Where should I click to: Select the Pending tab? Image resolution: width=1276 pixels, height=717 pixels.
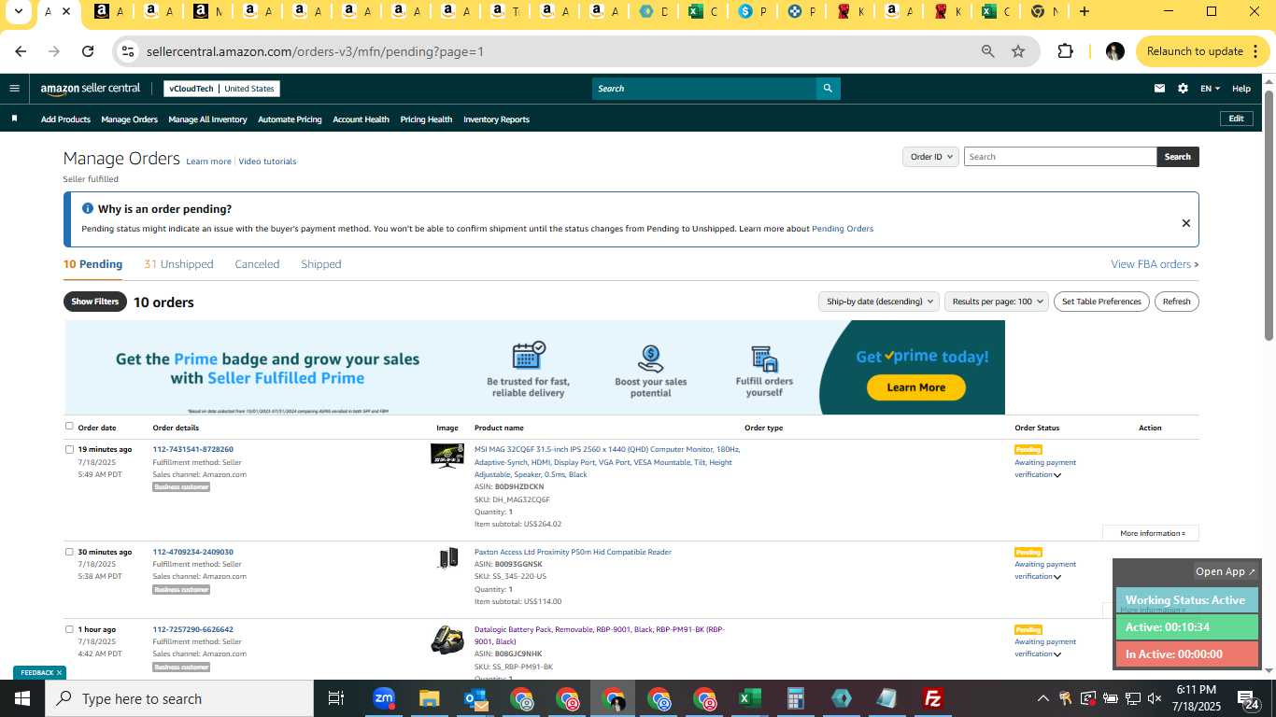pyautogui.click(x=92, y=264)
